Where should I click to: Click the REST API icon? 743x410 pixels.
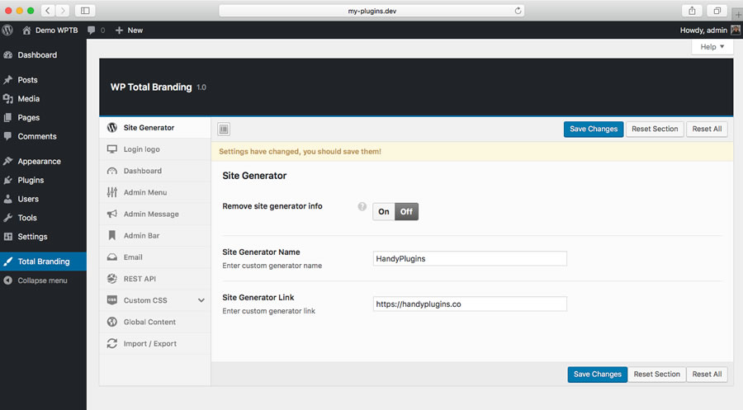(111, 278)
